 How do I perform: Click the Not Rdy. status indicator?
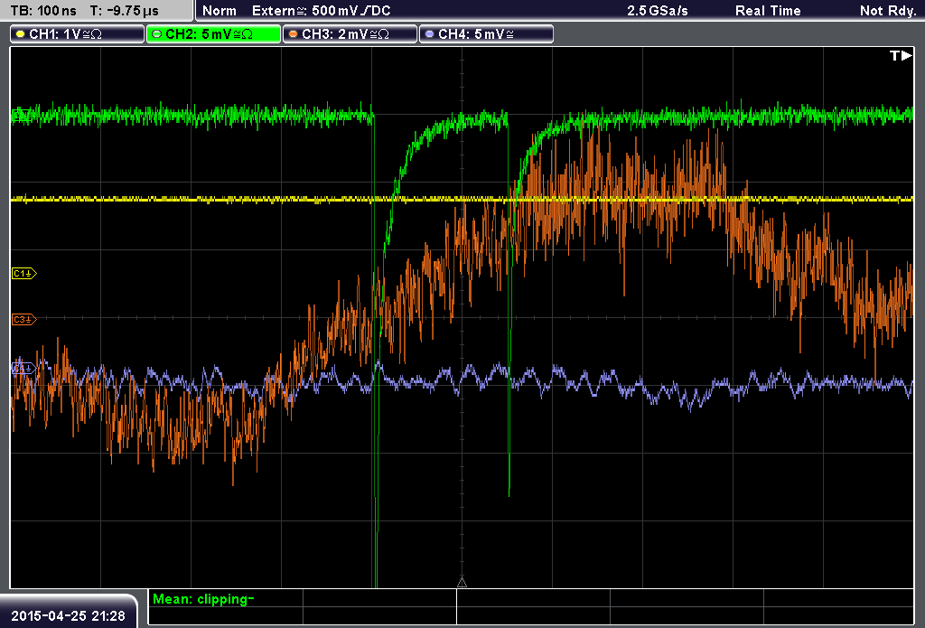pos(888,11)
